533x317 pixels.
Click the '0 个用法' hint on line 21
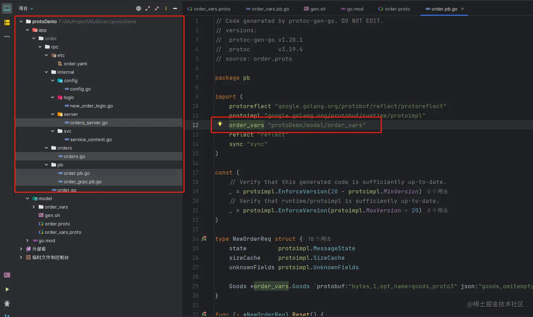(437, 211)
